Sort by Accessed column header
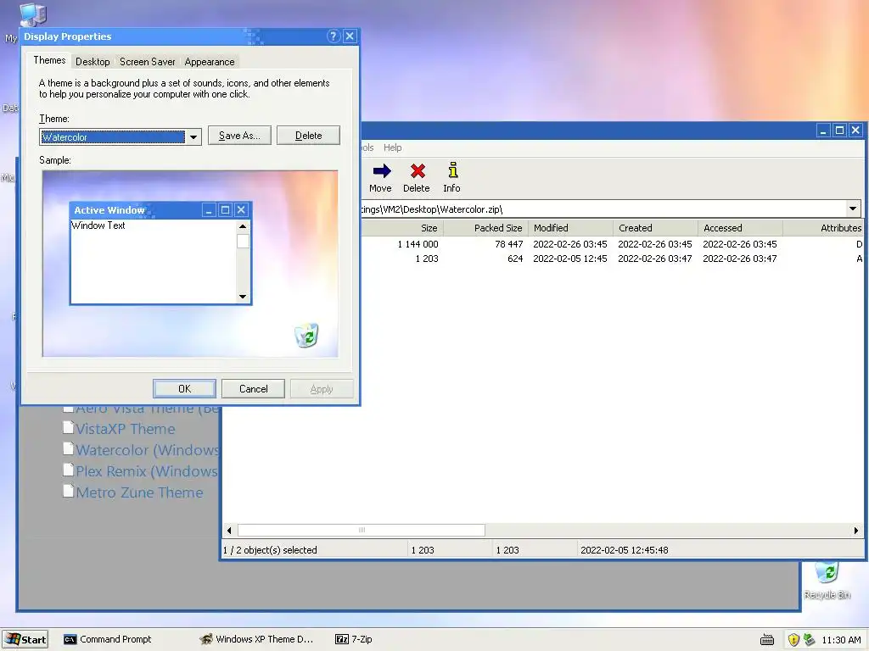869x651 pixels. click(740, 228)
